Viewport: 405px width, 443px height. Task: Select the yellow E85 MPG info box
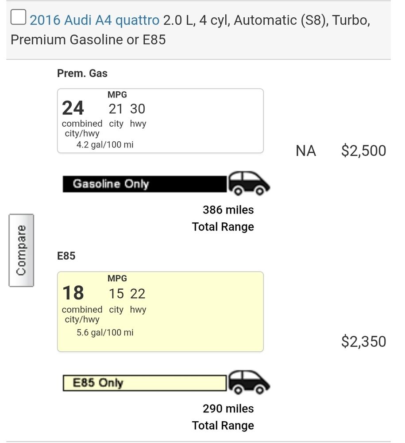[x=160, y=310]
